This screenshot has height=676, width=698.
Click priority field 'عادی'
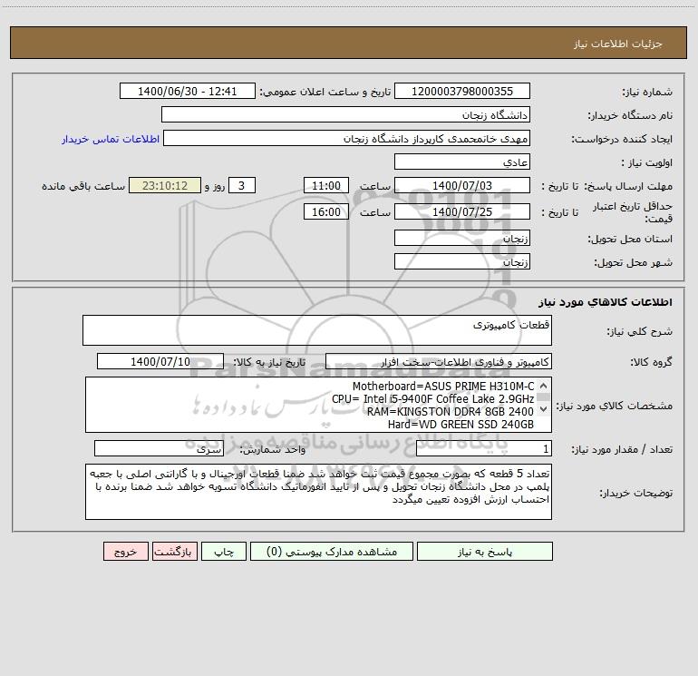462,162
